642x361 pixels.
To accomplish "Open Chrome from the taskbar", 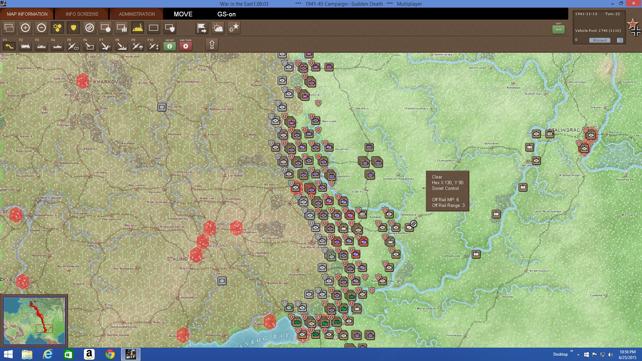I will click(x=110, y=354).
